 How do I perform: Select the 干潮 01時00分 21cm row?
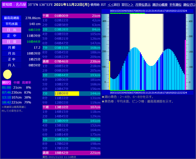click(x=71, y=16)
